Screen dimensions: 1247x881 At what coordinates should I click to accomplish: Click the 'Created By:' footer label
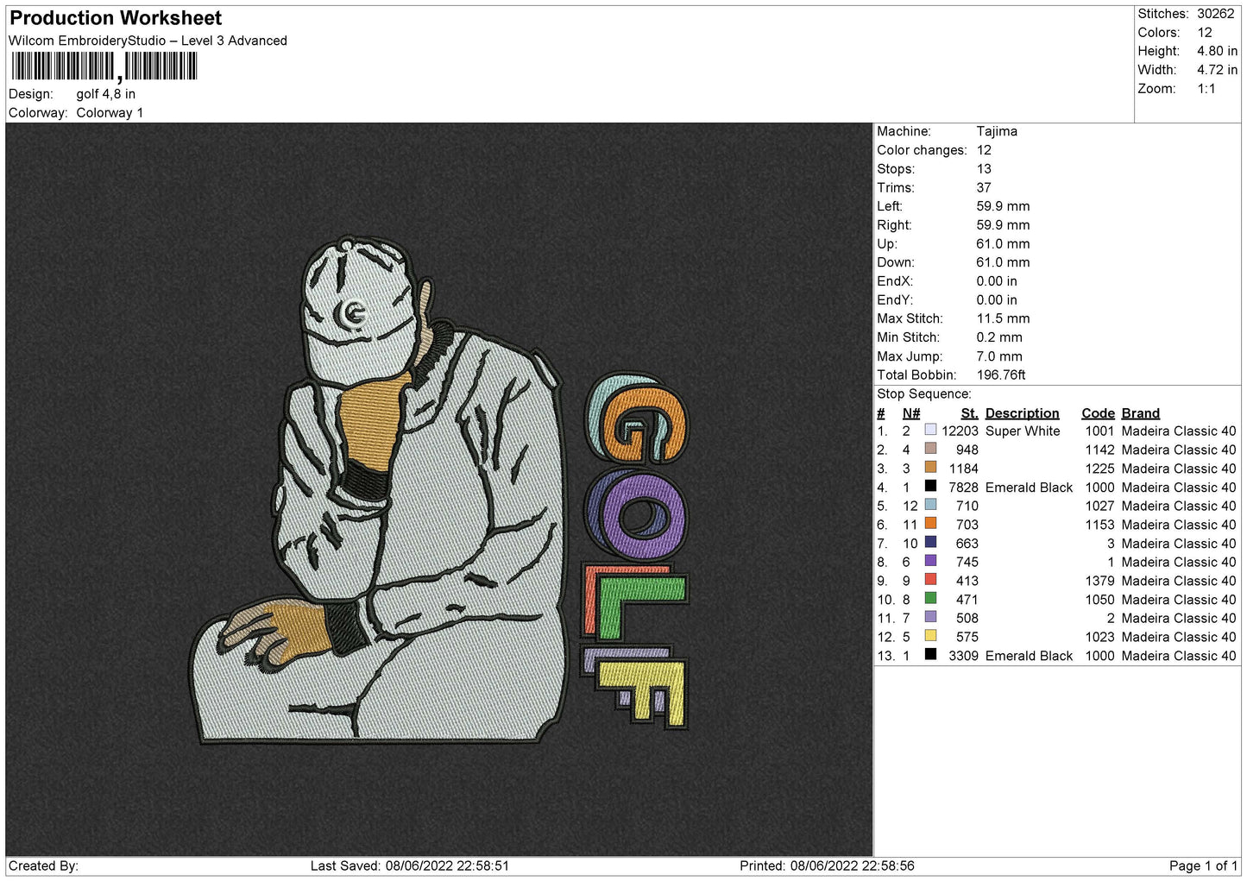coord(43,865)
